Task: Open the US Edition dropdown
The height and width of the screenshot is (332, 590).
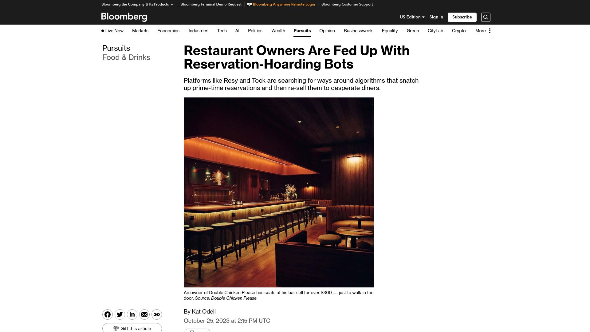Action: coord(412,17)
